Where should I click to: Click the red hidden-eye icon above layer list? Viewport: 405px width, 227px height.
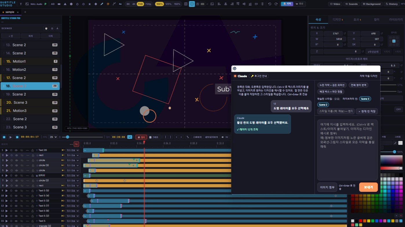(x=76, y=144)
